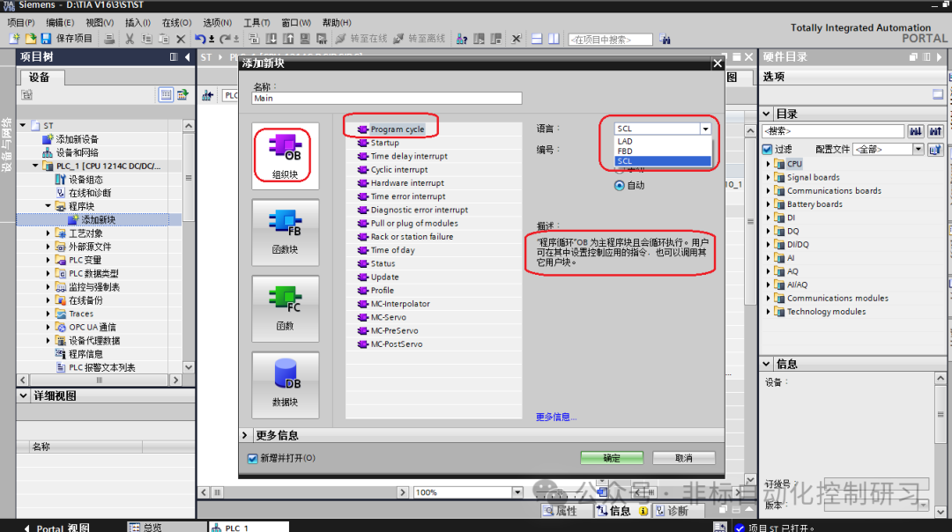
Task: Click the 确定 button
Action: pyautogui.click(x=611, y=457)
